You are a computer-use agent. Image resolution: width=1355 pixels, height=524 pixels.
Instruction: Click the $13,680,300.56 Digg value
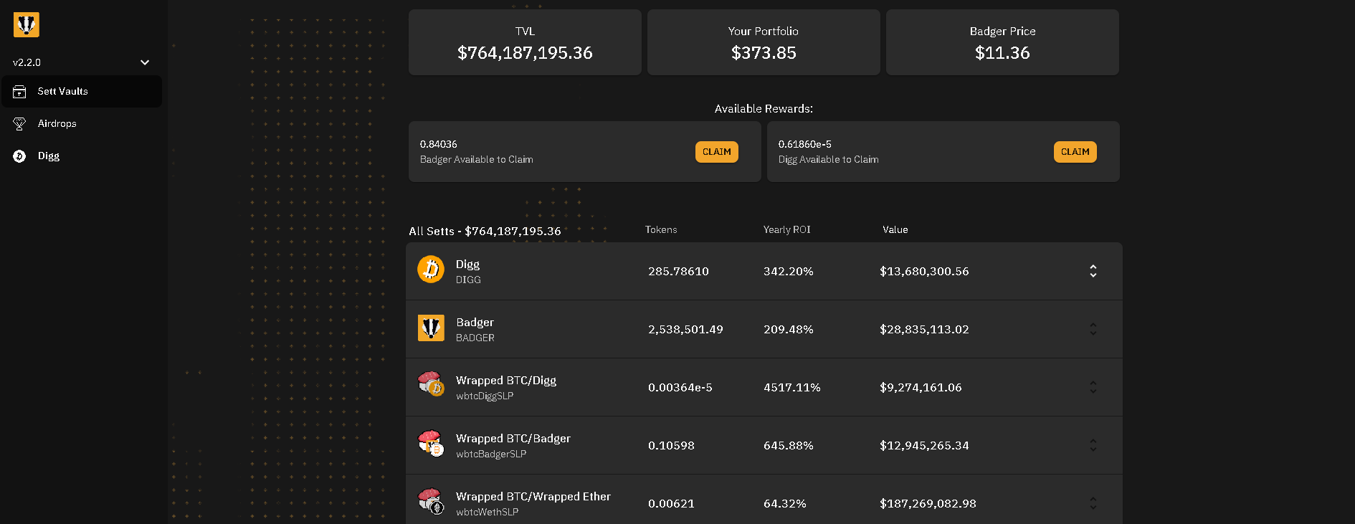click(924, 271)
